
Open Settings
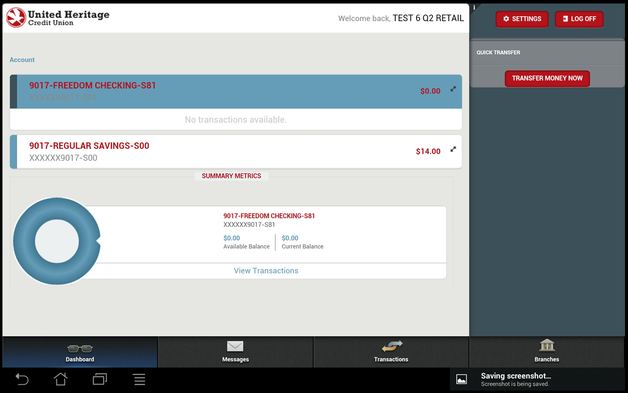(x=522, y=19)
